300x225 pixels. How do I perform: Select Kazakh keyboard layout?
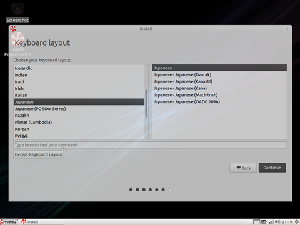tap(79, 115)
